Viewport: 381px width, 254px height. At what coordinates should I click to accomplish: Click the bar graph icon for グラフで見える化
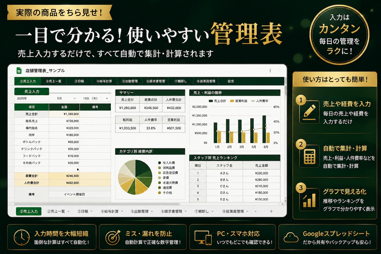(309, 200)
